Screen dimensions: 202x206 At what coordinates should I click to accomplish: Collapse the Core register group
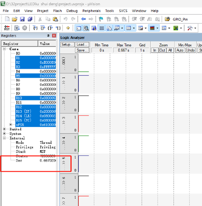[4, 49]
